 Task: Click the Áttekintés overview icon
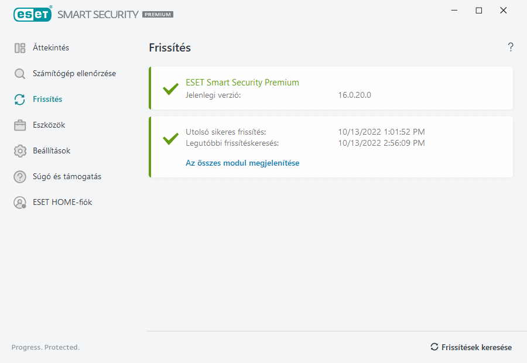point(20,48)
